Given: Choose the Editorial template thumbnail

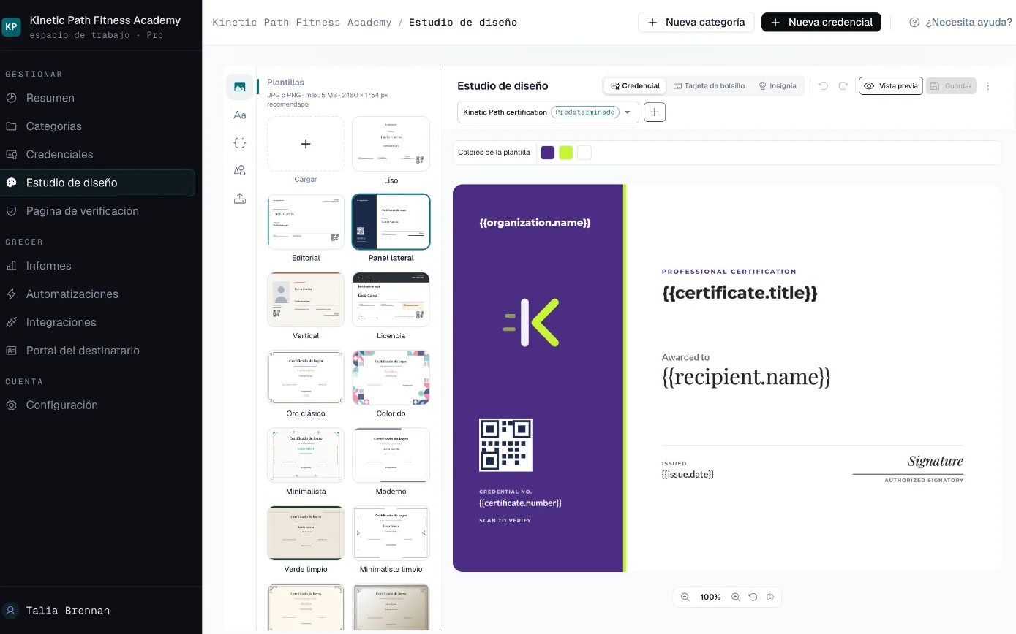Looking at the screenshot, I should 306,221.
